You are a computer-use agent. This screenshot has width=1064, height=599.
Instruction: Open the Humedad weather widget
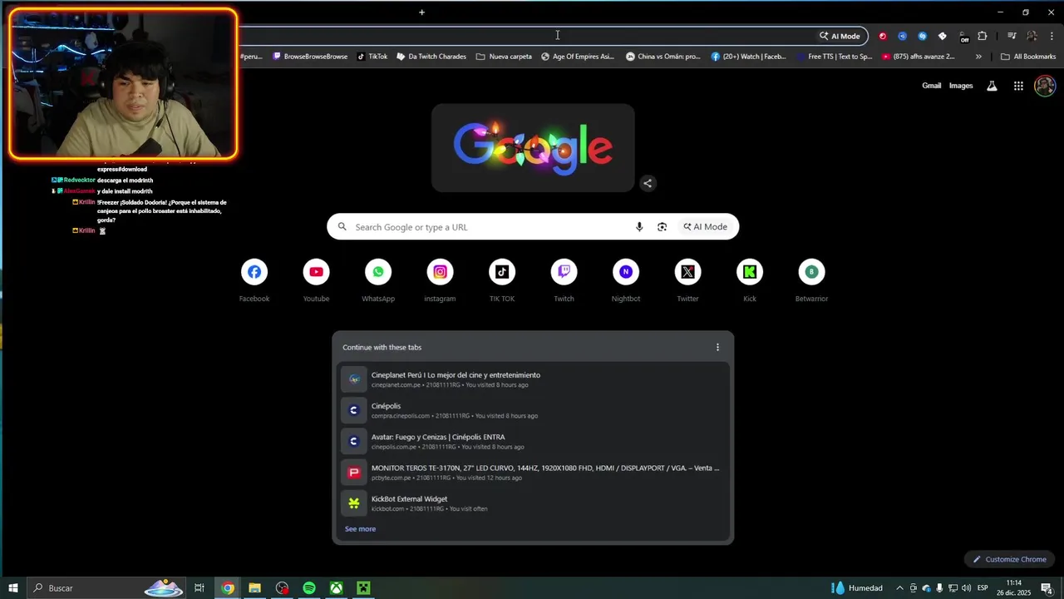pyautogui.click(x=857, y=588)
